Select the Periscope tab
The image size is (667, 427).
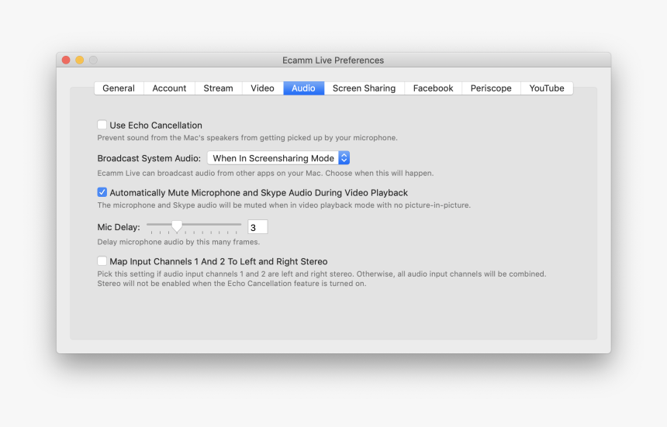point(491,88)
